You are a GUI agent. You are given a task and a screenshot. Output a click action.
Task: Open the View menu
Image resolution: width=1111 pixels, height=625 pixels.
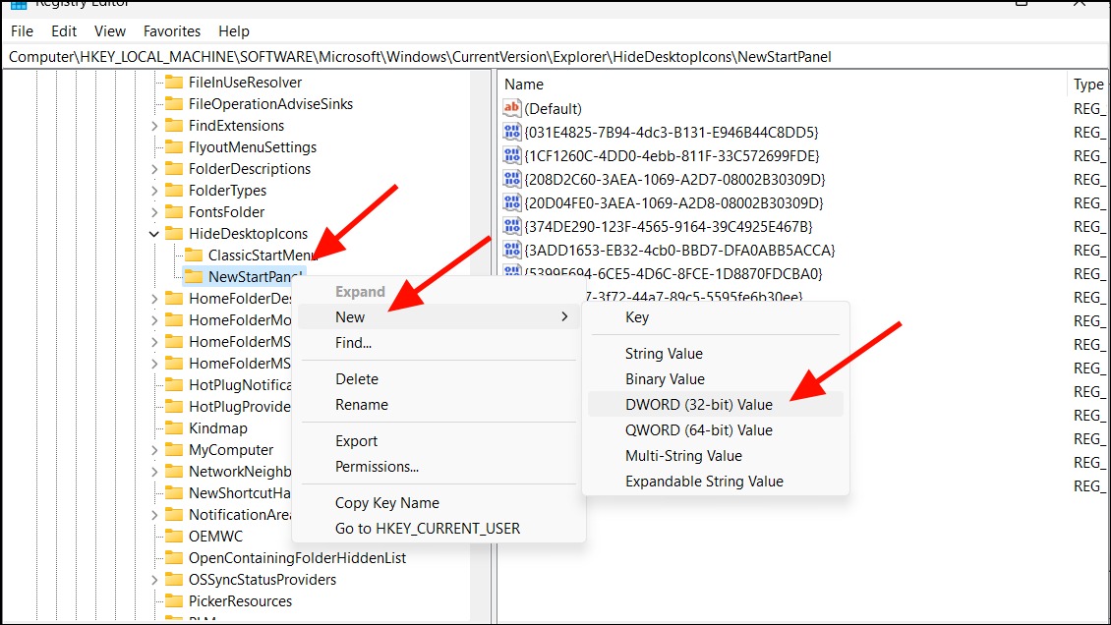(110, 31)
